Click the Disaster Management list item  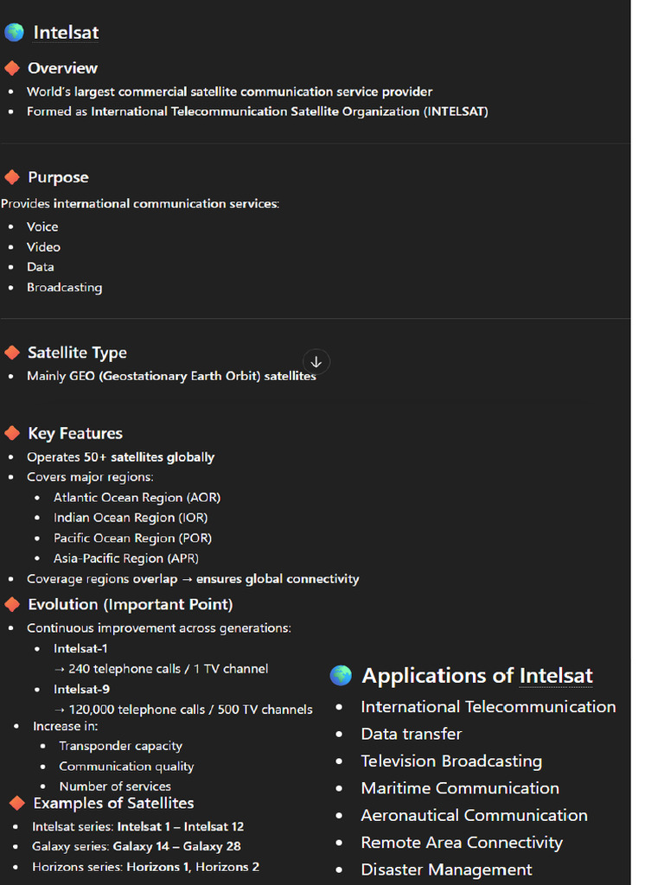(446, 869)
